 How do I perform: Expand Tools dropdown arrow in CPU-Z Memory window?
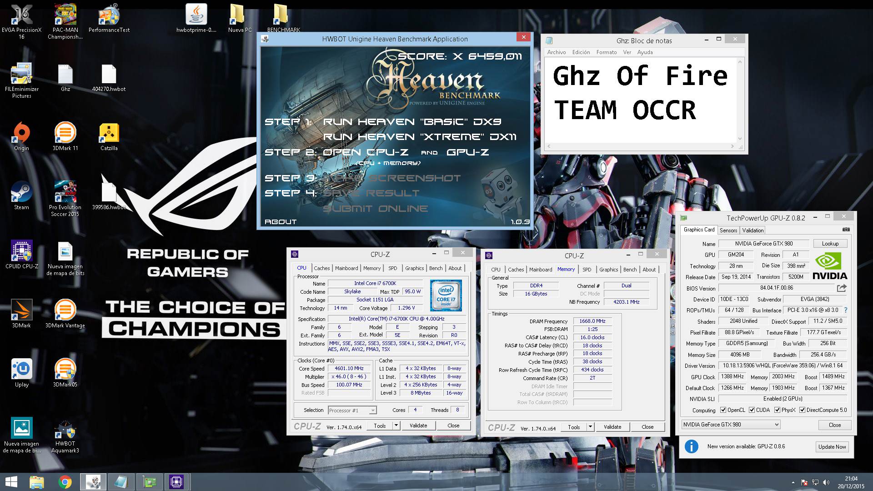590,427
